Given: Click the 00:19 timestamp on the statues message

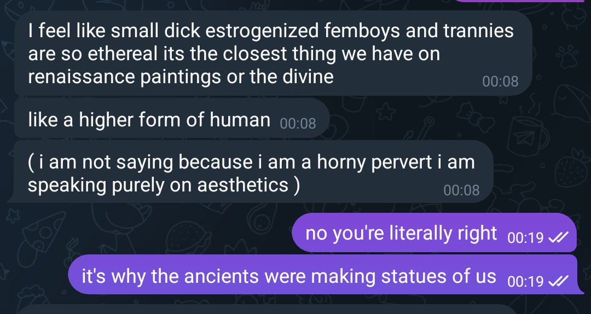Looking at the screenshot, I should pyautogui.click(x=525, y=281).
